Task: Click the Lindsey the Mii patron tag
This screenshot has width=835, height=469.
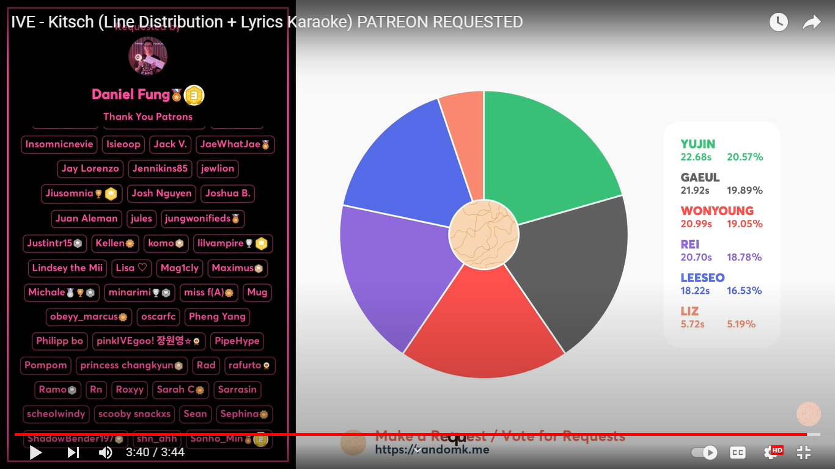Action: (x=67, y=268)
